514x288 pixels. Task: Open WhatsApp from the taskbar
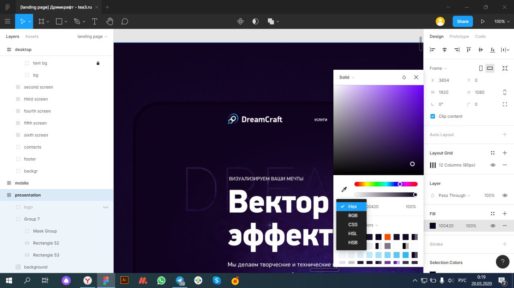point(161,280)
